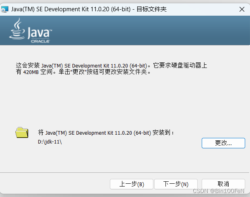Cancel installation with 取消 button
Screen dimensions: 250x197
coord(223,184)
